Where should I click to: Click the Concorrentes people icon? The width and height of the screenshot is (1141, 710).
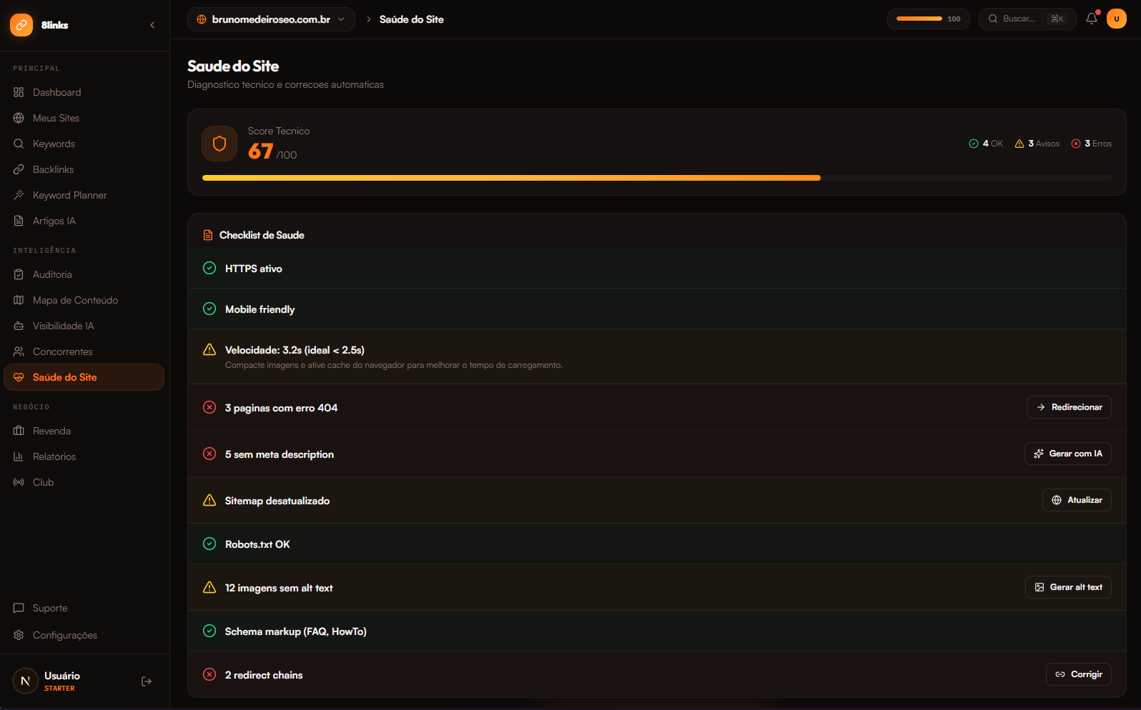point(19,351)
